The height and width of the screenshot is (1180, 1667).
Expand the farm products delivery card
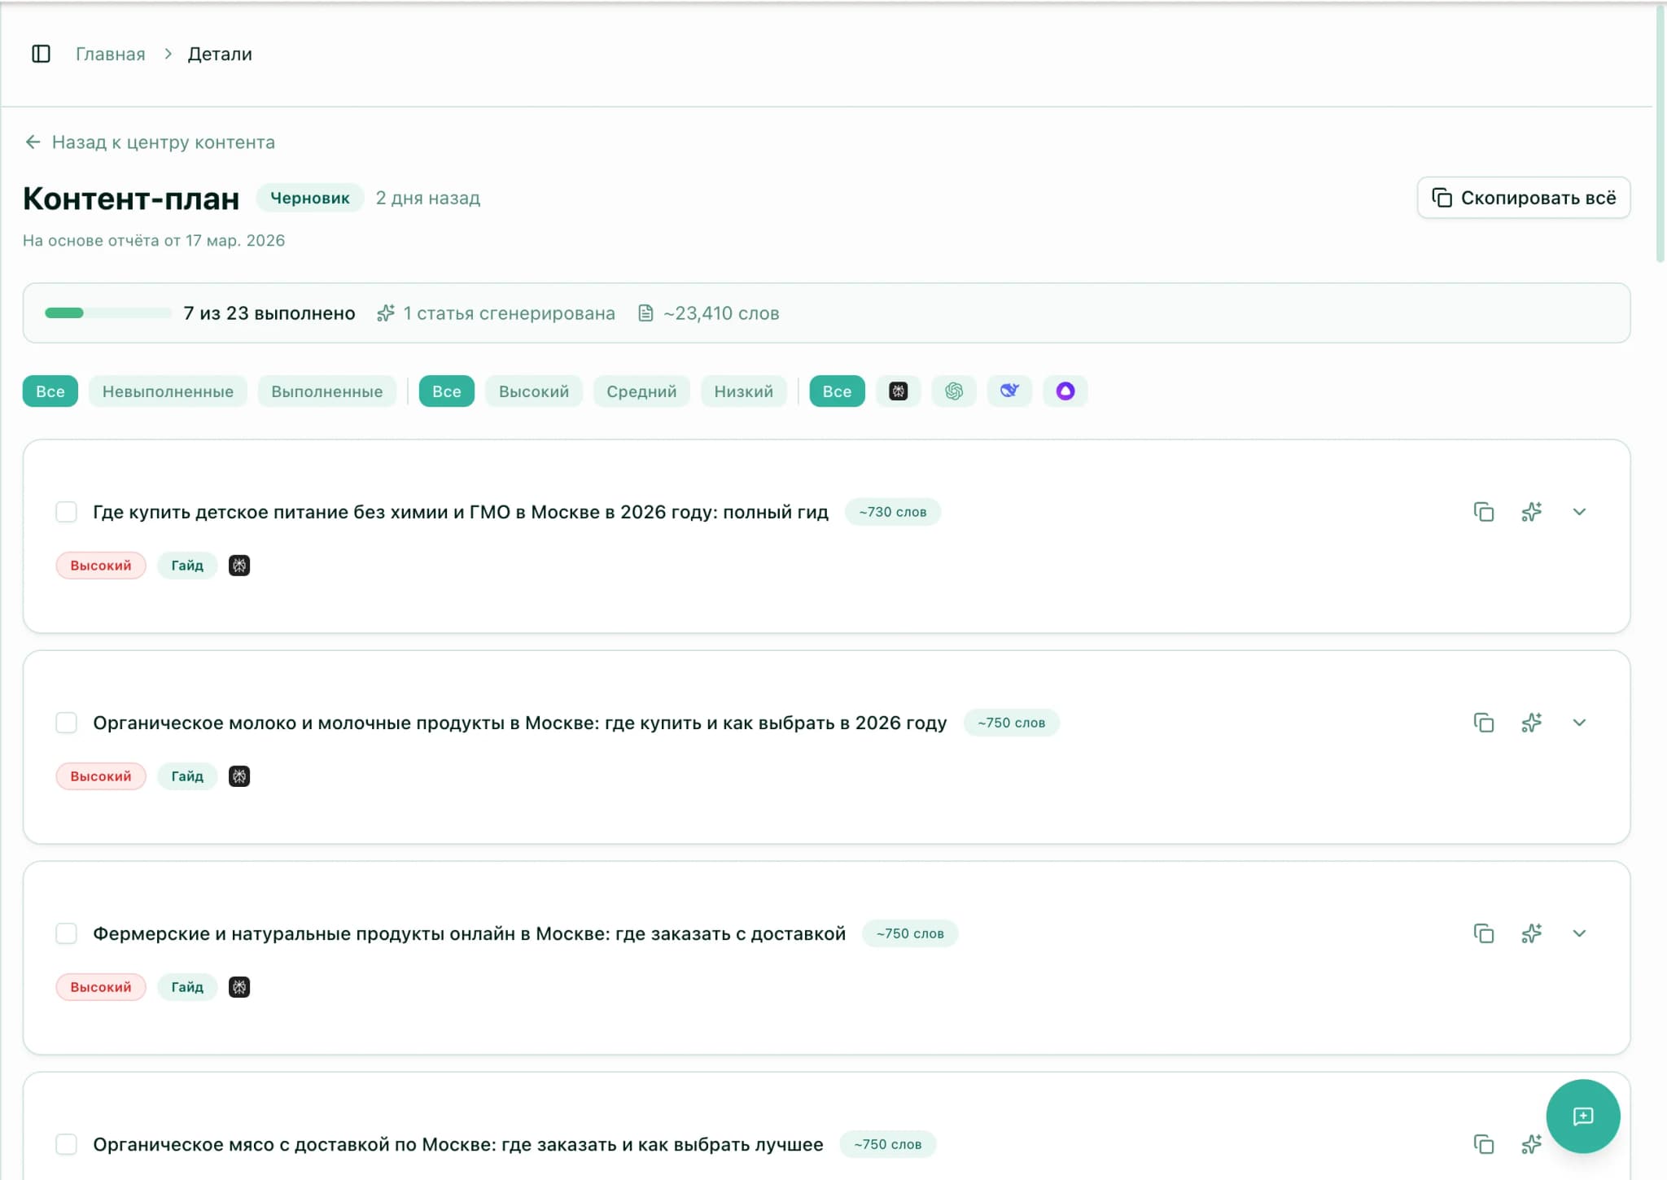click(x=1579, y=933)
